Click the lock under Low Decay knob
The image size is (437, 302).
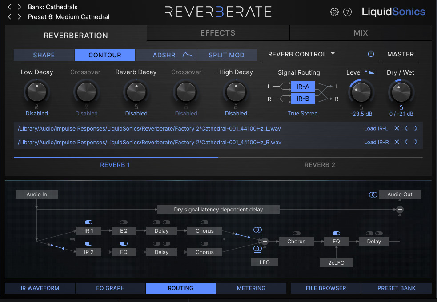click(x=36, y=107)
